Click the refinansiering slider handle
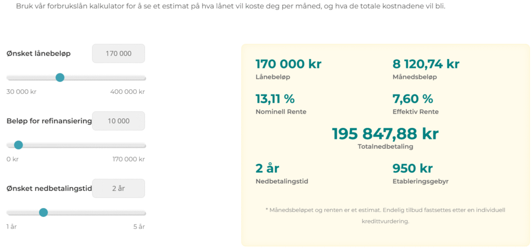Image resolution: width=532 pixels, height=252 pixels. click(x=18, y=145)
